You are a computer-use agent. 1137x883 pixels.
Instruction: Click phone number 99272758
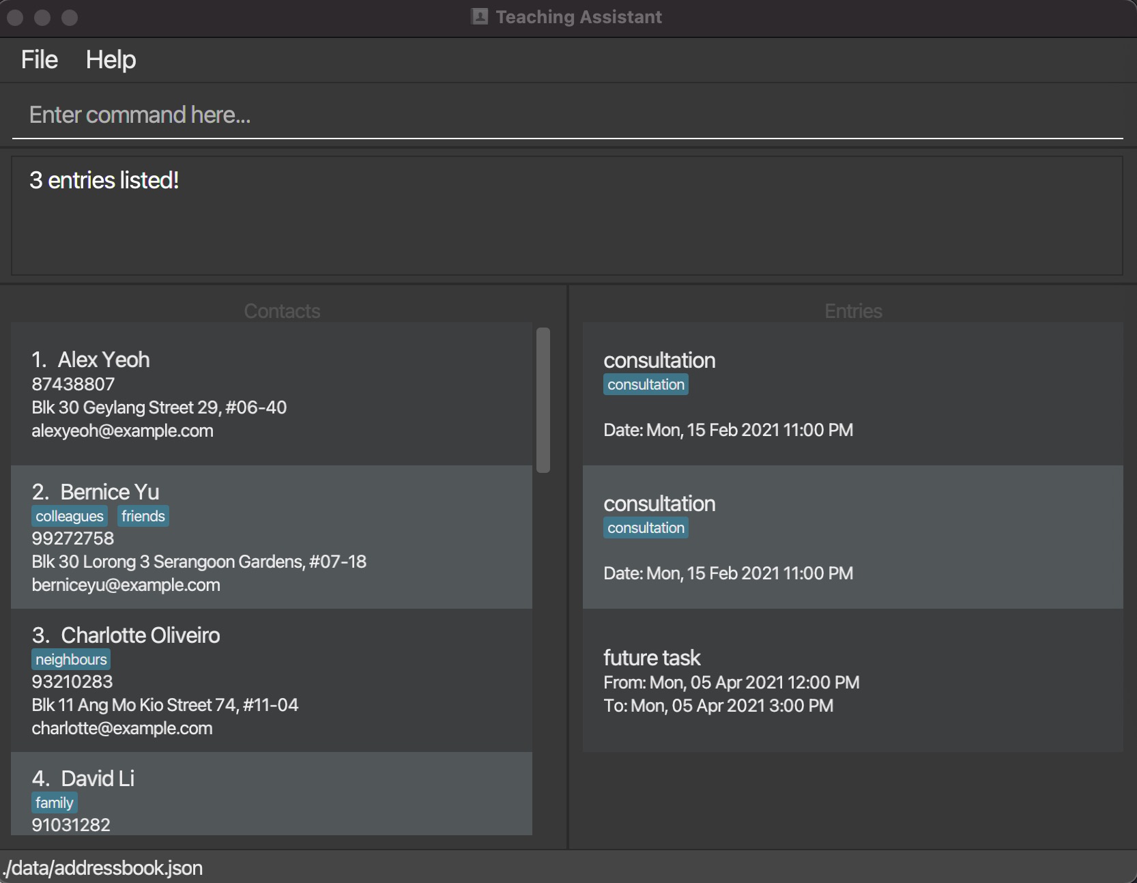73,538
